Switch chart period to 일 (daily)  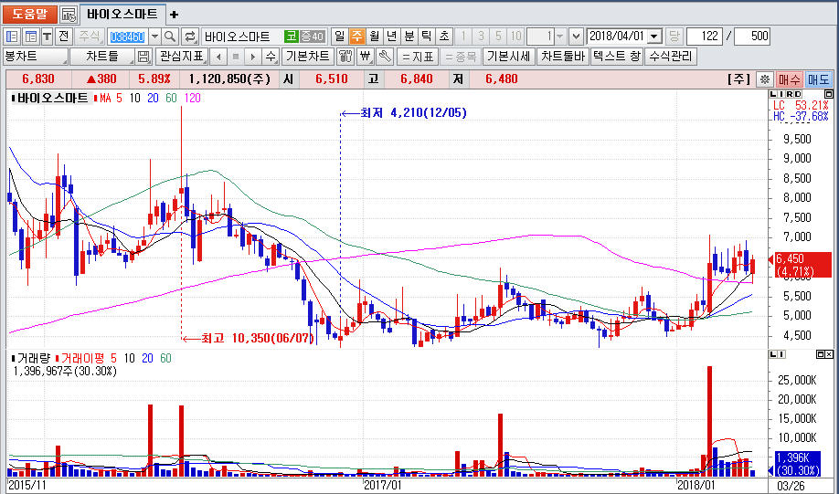[x=339, y=37]
